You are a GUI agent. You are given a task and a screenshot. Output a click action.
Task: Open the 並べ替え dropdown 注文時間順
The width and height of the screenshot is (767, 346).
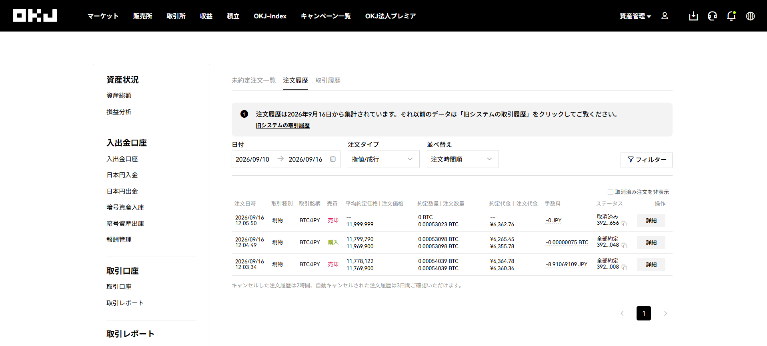tap(463, 159)
